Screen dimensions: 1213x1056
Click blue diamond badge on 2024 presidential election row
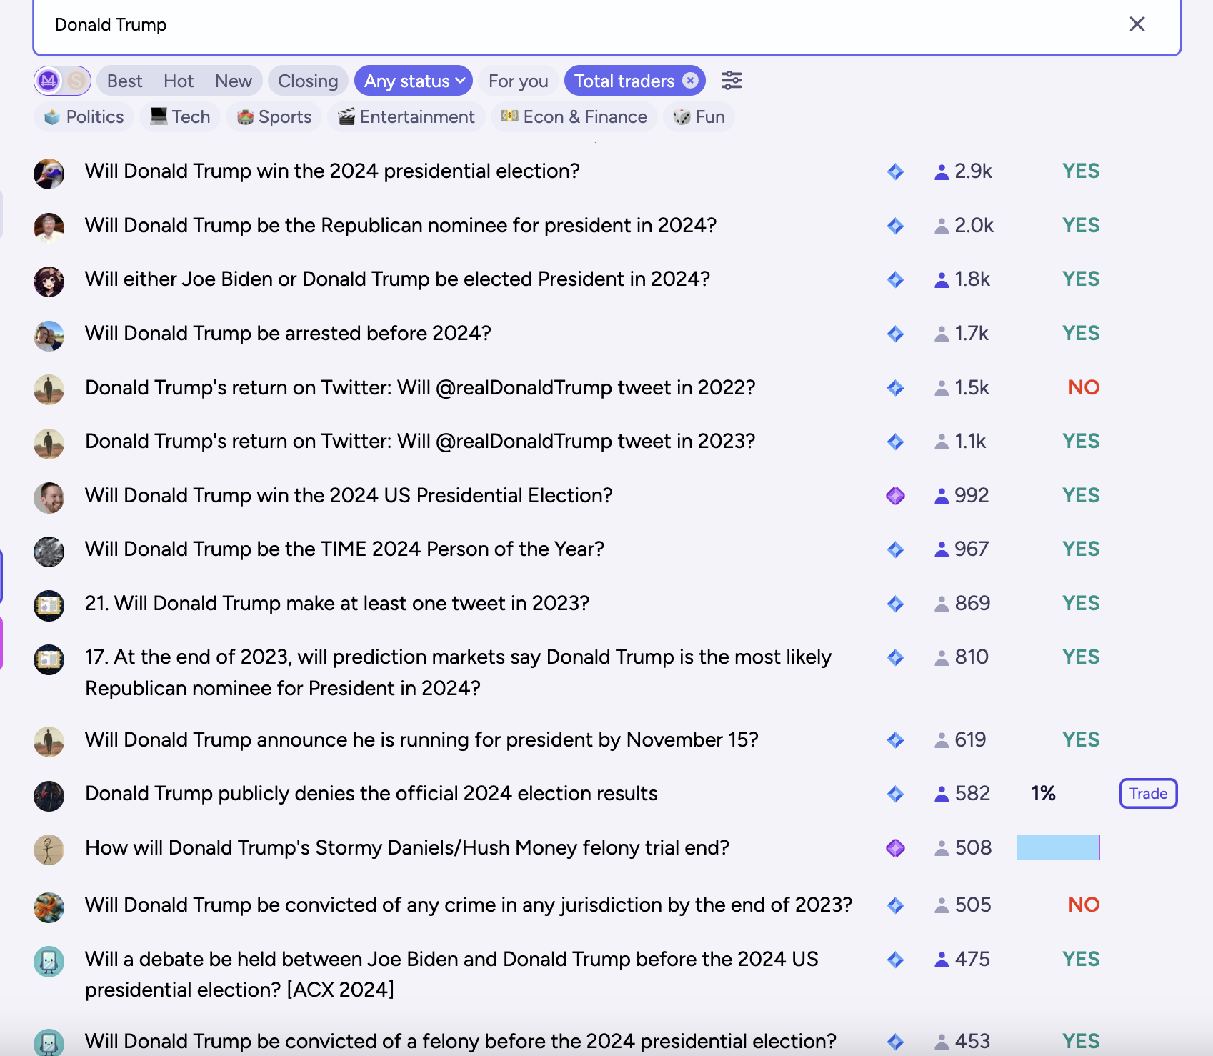click(895, 171)
